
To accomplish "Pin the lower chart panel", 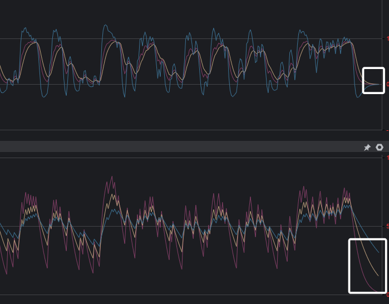I will point(367,148).
